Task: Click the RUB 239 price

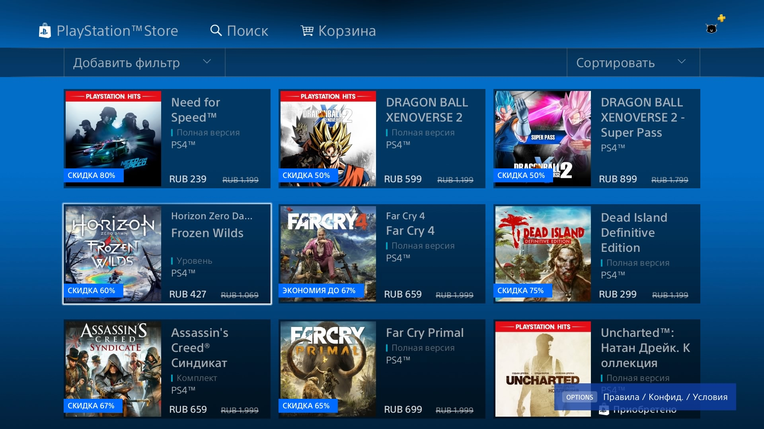Action: pos(187,179)
